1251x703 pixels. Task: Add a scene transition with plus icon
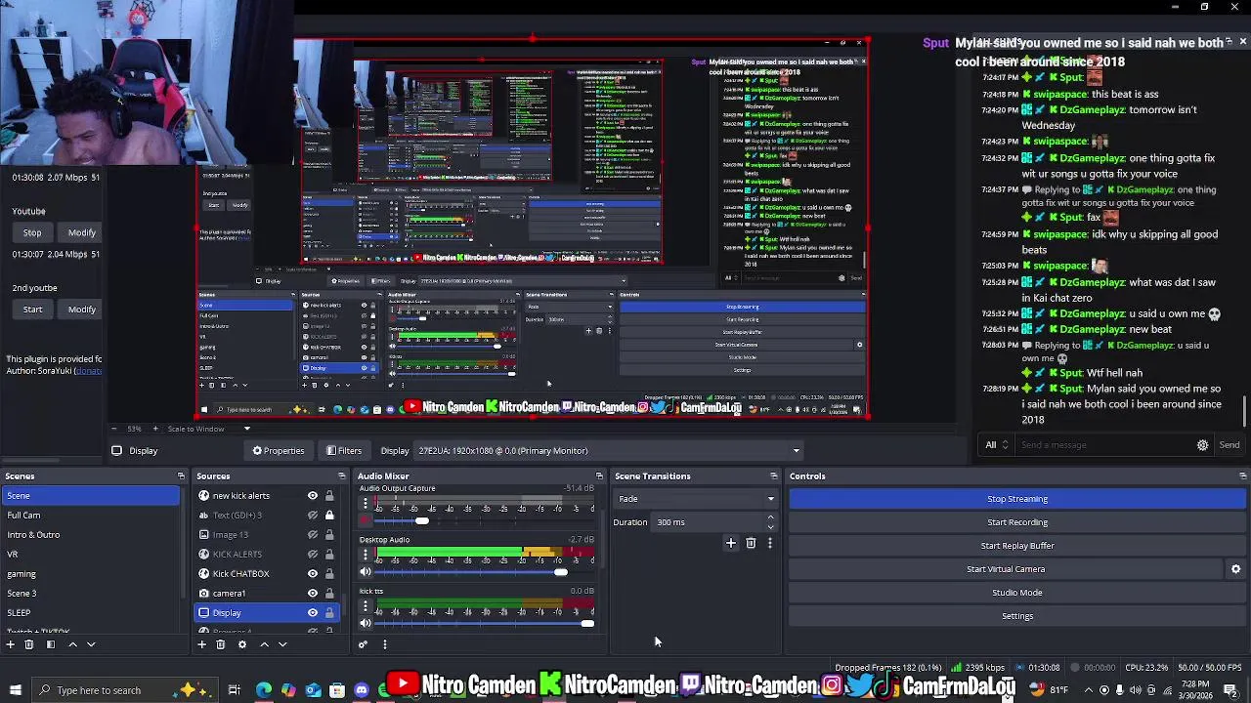[730, 543]
